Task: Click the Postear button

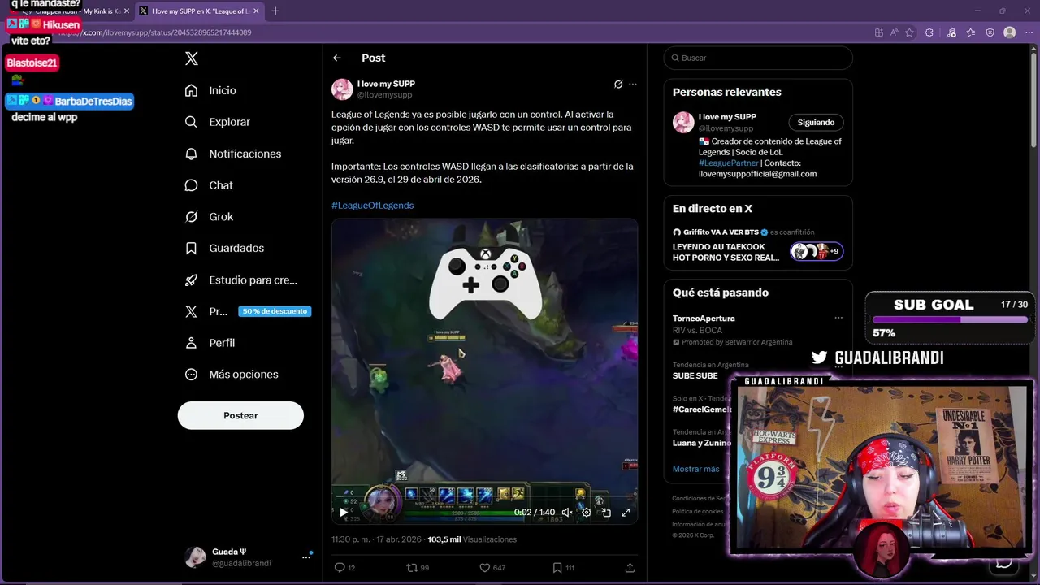Action: [240, 415]
